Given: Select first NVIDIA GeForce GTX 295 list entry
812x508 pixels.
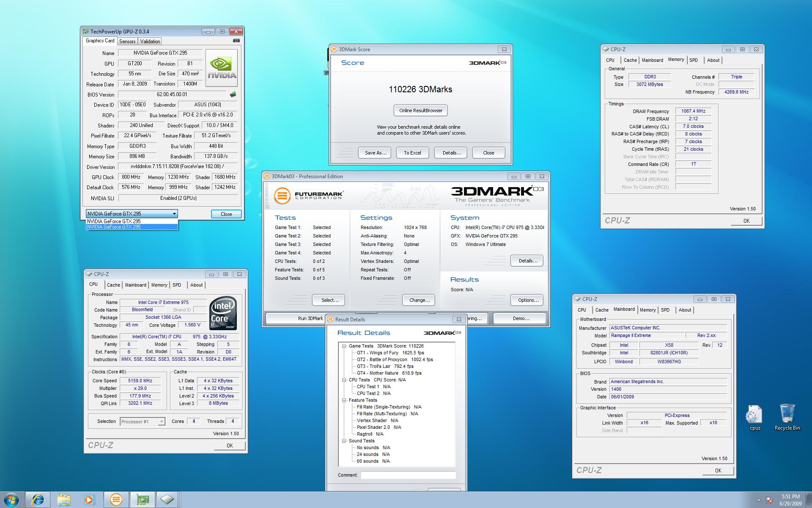Looking at the screenshot, I should tap(132, 221).
